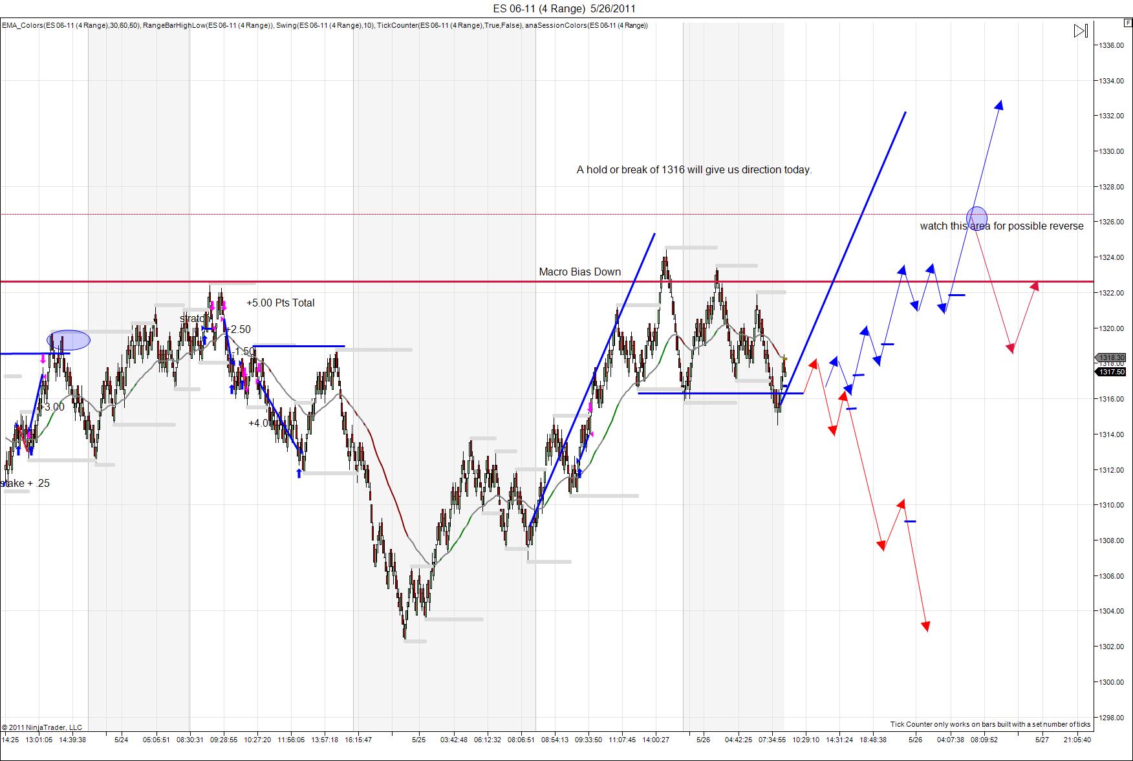Click the '+4.0' trade label

coord(259,423)
